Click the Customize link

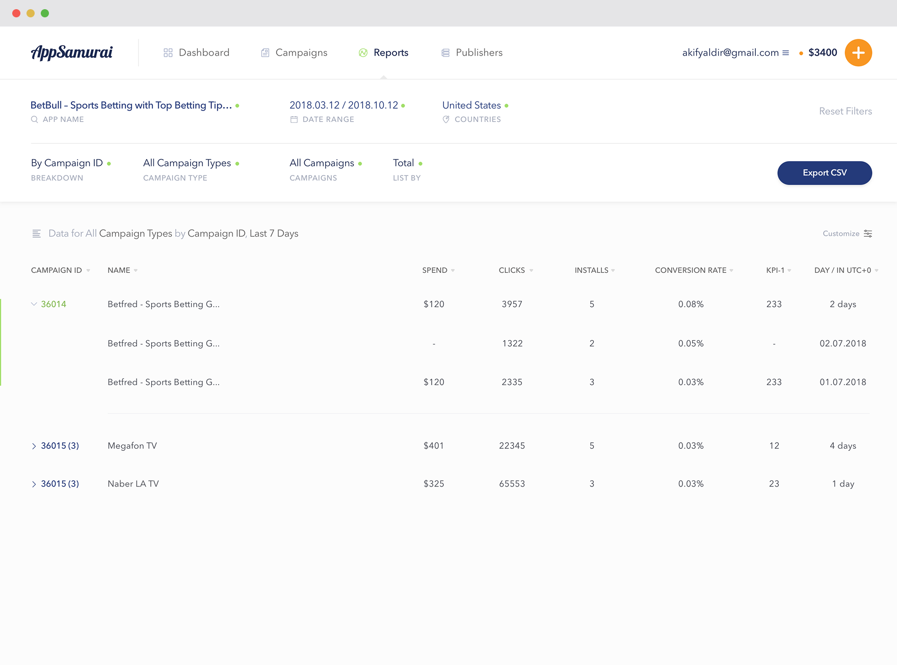(x=841, y=234)
